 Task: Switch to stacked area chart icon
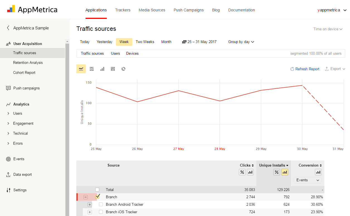point(92,69)
